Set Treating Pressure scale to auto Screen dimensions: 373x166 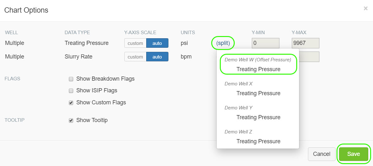coord(157,43)
